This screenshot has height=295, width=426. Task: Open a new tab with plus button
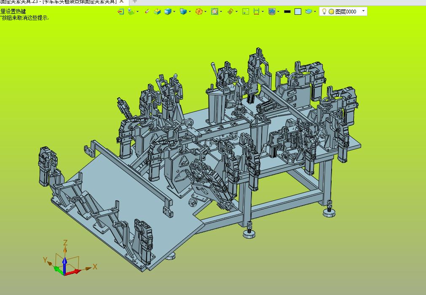(x=135, y=2)
